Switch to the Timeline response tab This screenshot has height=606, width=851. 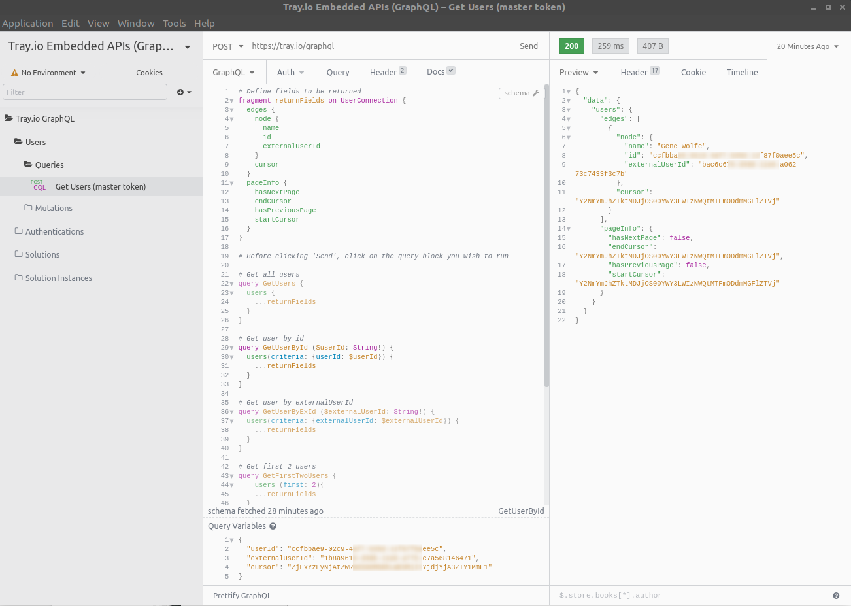click(x=742, y=73)
